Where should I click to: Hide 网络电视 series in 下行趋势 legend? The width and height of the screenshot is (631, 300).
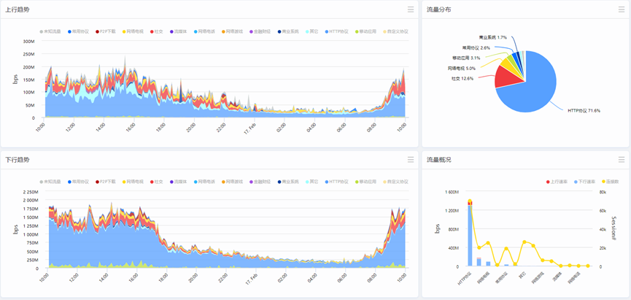pyautogui.click(x=134, y=182)
